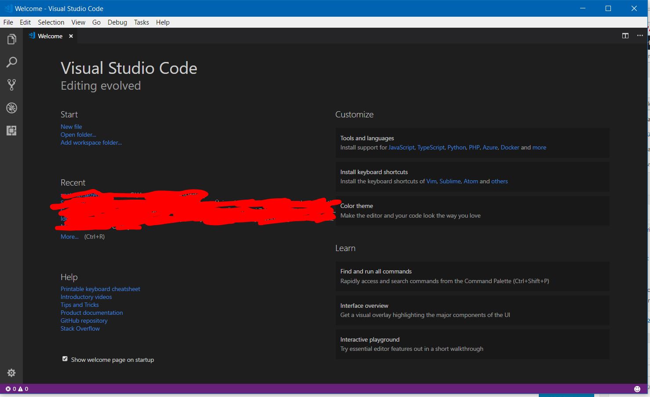Open the Debug menu
The image size is (650, 397).
(x=117, y=22)
